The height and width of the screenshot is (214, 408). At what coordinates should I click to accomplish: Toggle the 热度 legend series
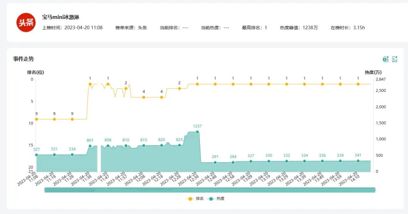(x=216, y=198)
